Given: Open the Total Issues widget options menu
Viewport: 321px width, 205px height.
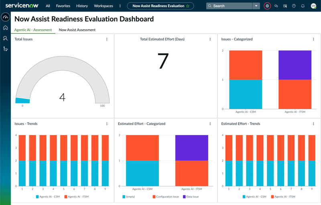Looking at the screenshot, I should pos(107,39).
